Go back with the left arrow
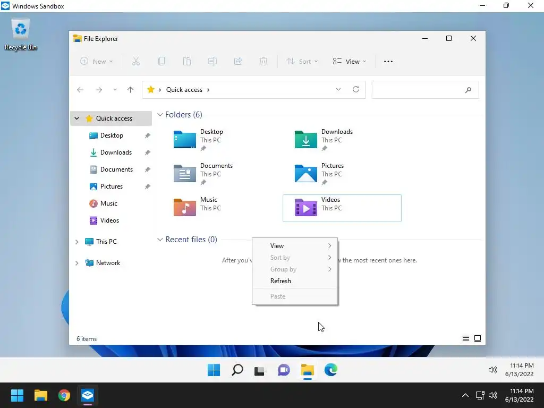544x408 pixels. [x=80, y=90]
